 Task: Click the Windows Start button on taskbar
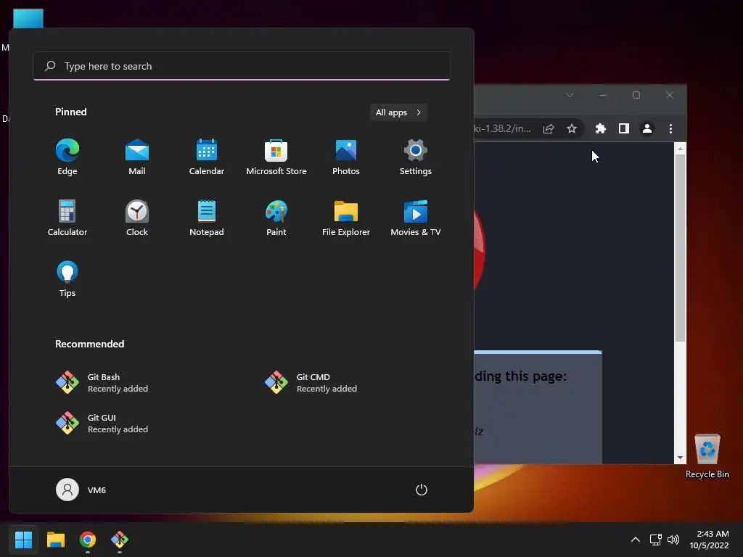coord(23,540)
